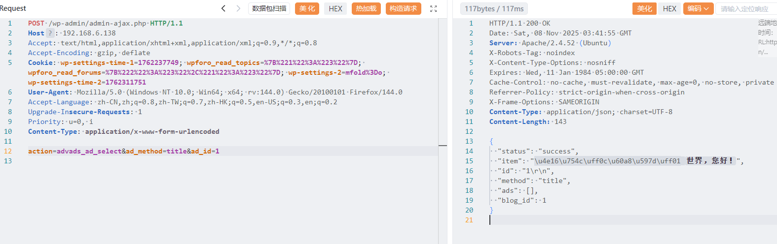Click the response Date header line
This screenshot has height=244, width=777.
click(x=560, y=33)
